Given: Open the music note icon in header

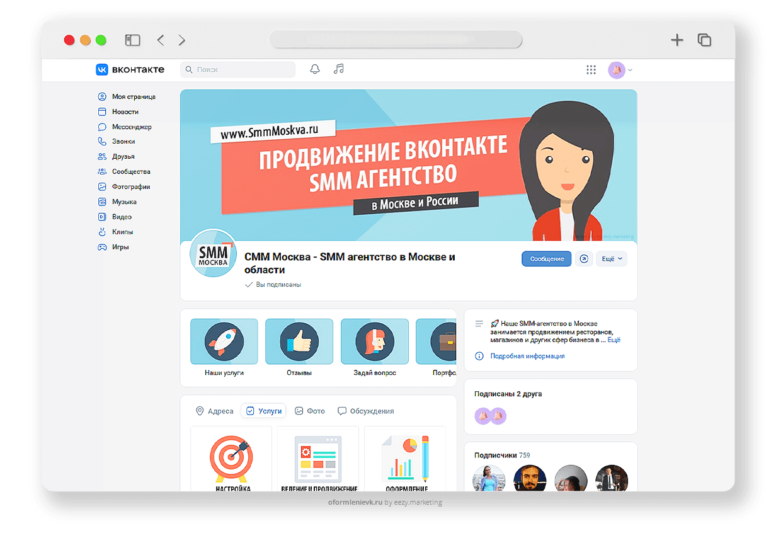Looking at the screenshot, I should coord(339,69).
